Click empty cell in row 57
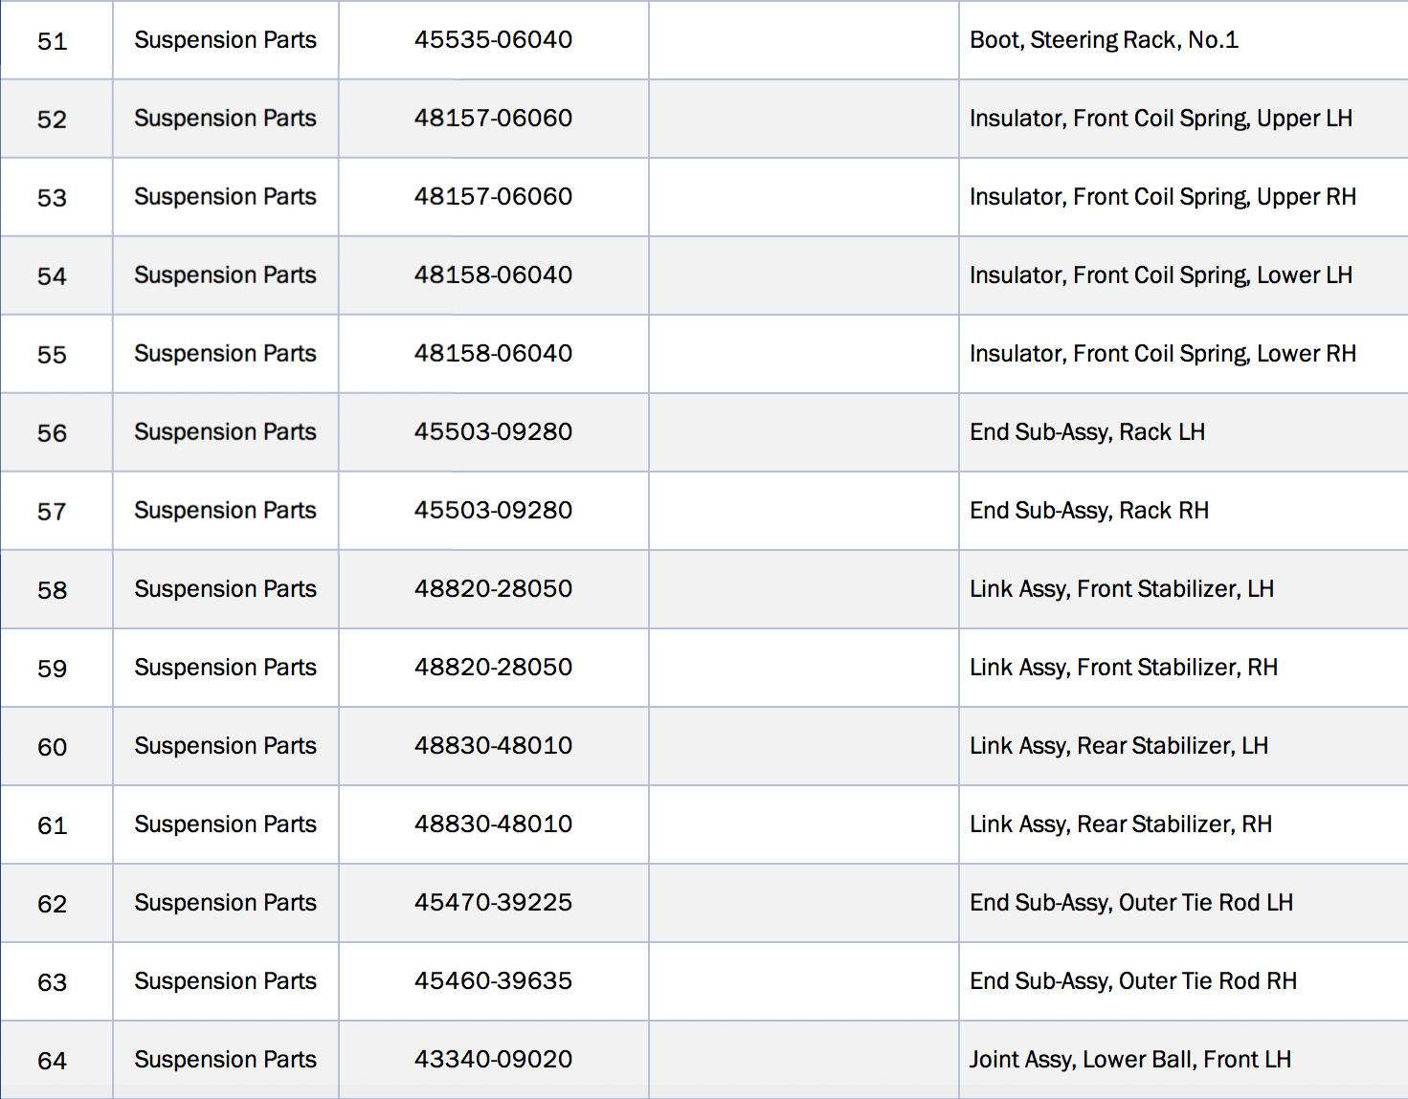This screenshot has height=1099, width=1408. (x=804, y=511)
